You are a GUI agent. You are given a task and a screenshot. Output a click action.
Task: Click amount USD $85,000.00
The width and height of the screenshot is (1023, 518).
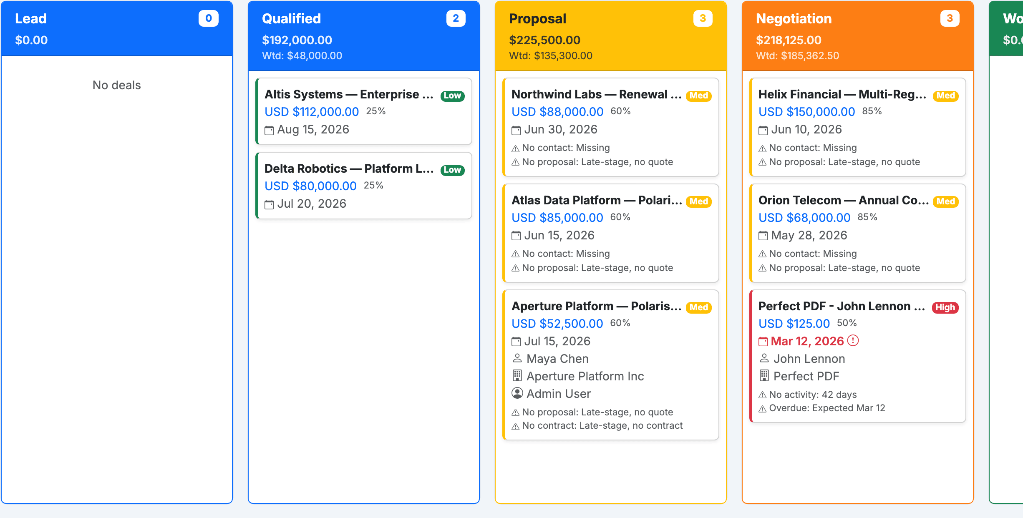557,218
